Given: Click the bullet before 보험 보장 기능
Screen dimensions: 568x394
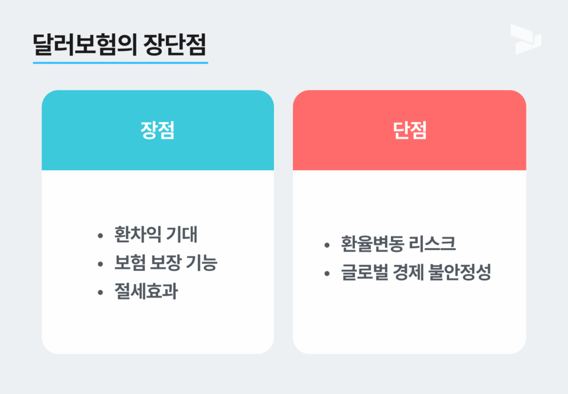Looking at the screenshot, I should (x=100, y=264).
